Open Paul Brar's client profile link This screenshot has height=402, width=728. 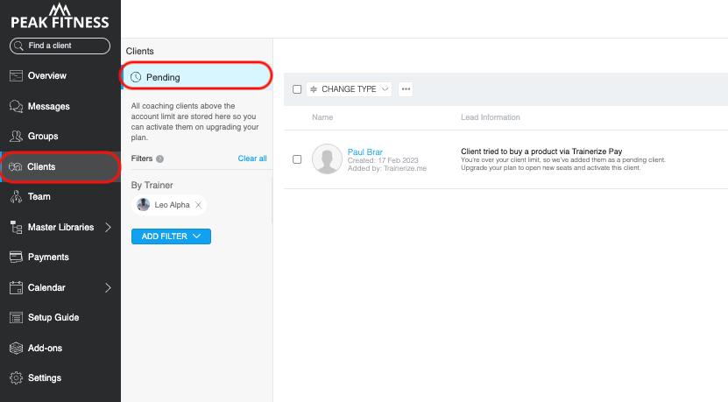[364, 152]
